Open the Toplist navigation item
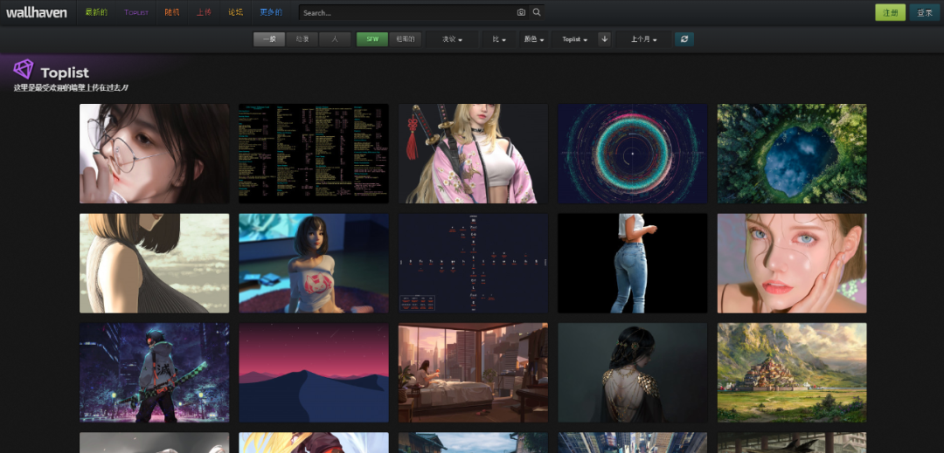944x453 pixels. (136, 12)
